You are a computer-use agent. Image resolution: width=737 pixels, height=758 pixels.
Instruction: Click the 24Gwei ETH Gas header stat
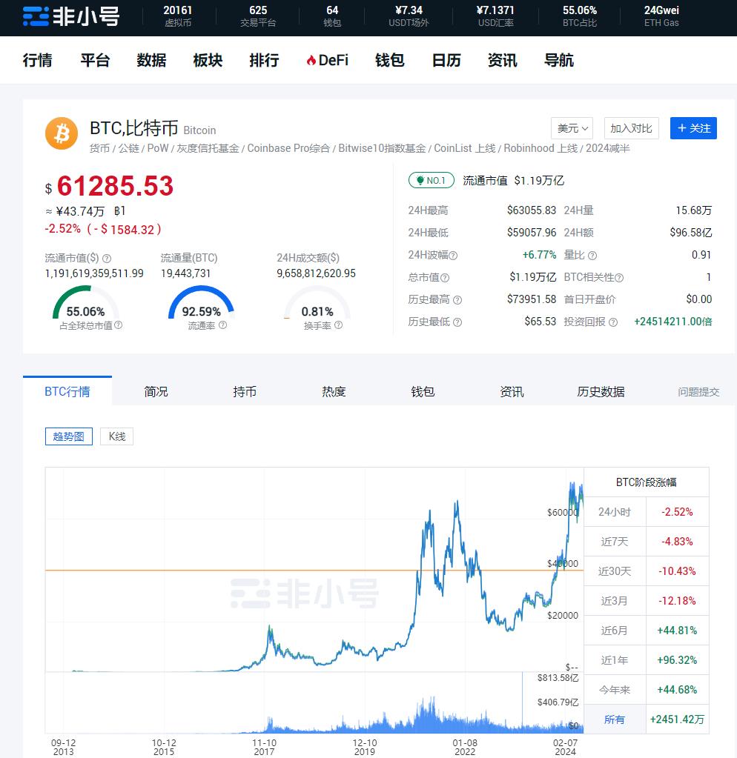point(661,16)
